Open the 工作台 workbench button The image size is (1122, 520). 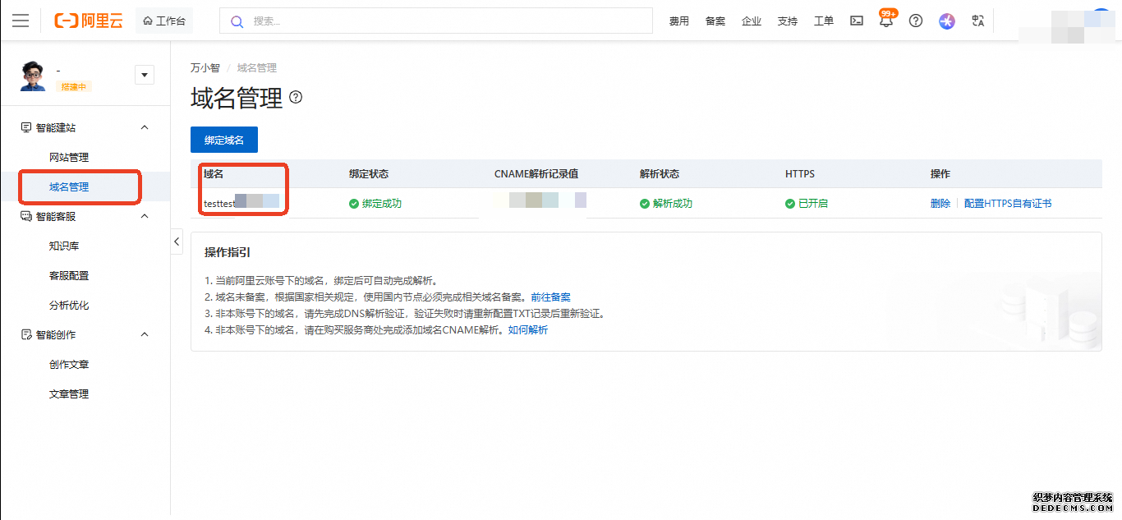tap(164, 21)
